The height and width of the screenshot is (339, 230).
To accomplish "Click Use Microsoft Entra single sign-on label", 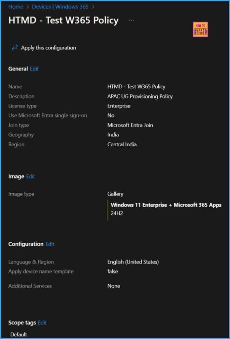I will click(x=48, y=116).
